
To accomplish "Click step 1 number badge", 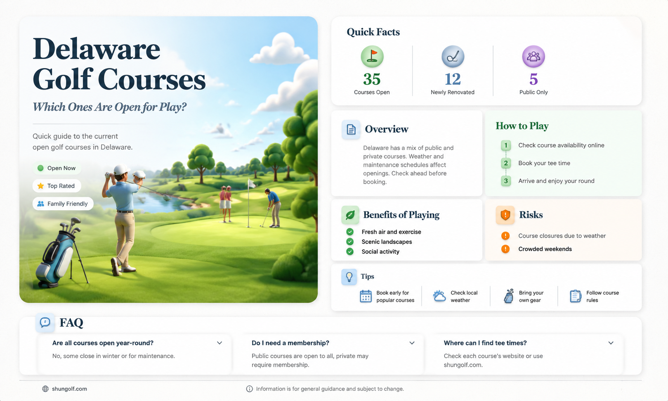I will coord(506,145).
